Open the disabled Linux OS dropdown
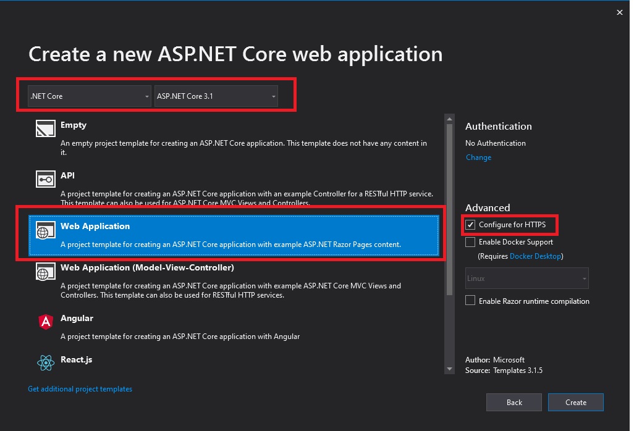The height and width of the screenshot is (431, 634). pyautogui.click(x=527, y=278)
